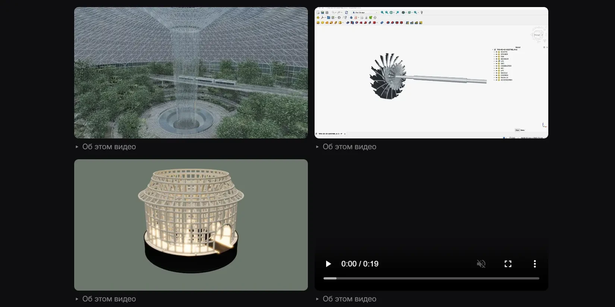615x307 pixels.
Task: Click the FreeCAD refresh toolbar icon
Action: (x=346, y=12)
